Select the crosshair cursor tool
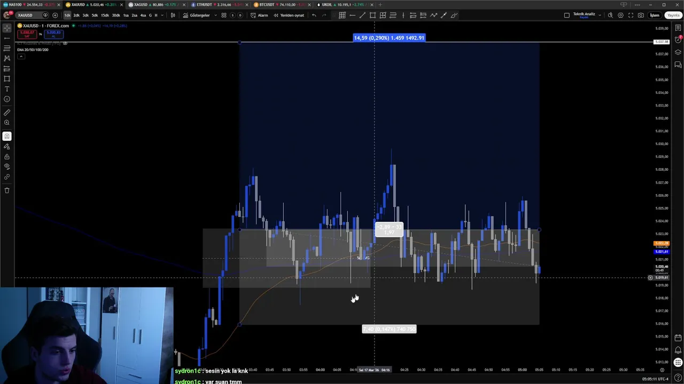Viewport: 684px width, 384px height. point(7,28)
